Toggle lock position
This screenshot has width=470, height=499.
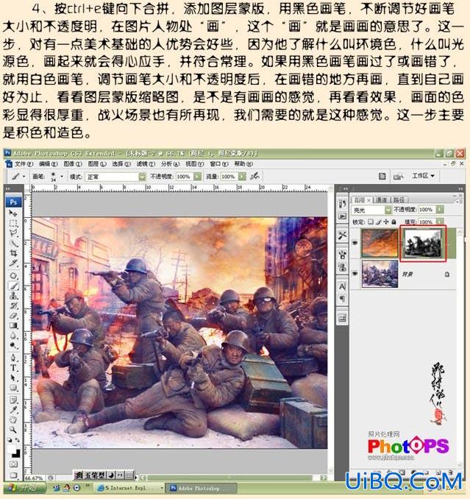385,222
